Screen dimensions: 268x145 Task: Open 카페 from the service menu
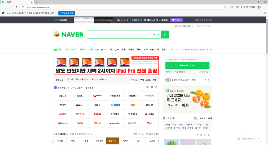tap(67, 50)
